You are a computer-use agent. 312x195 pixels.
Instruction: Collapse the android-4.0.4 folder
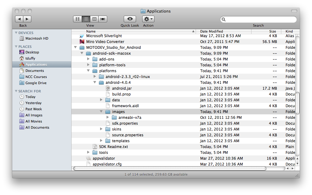[x=95, y=82]
